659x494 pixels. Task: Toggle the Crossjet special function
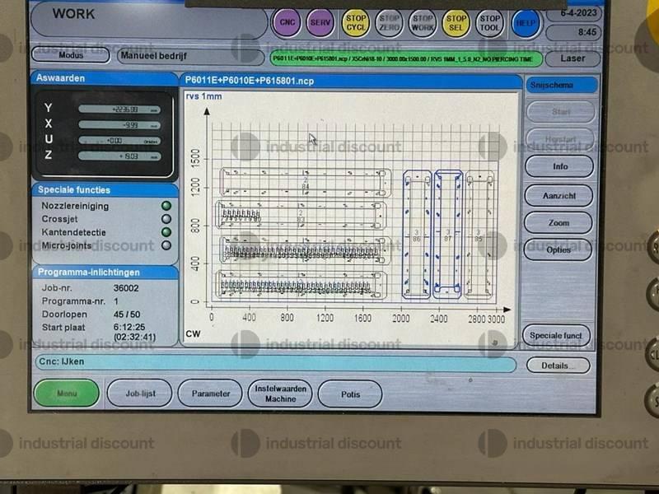point(166,219)
